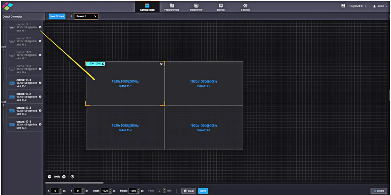This screenshot has width=391, height=195.
Task: Select the Output 11-3 screen tile
Action: click(204, 127)
